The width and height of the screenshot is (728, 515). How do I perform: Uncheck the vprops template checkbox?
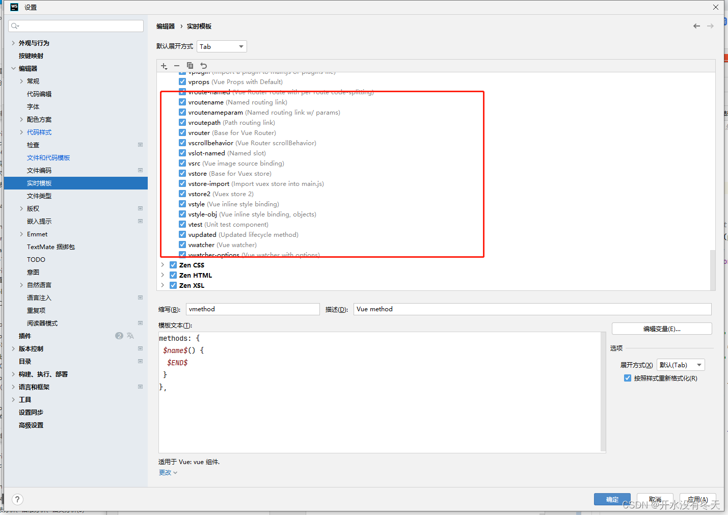(x=182, y=82)
